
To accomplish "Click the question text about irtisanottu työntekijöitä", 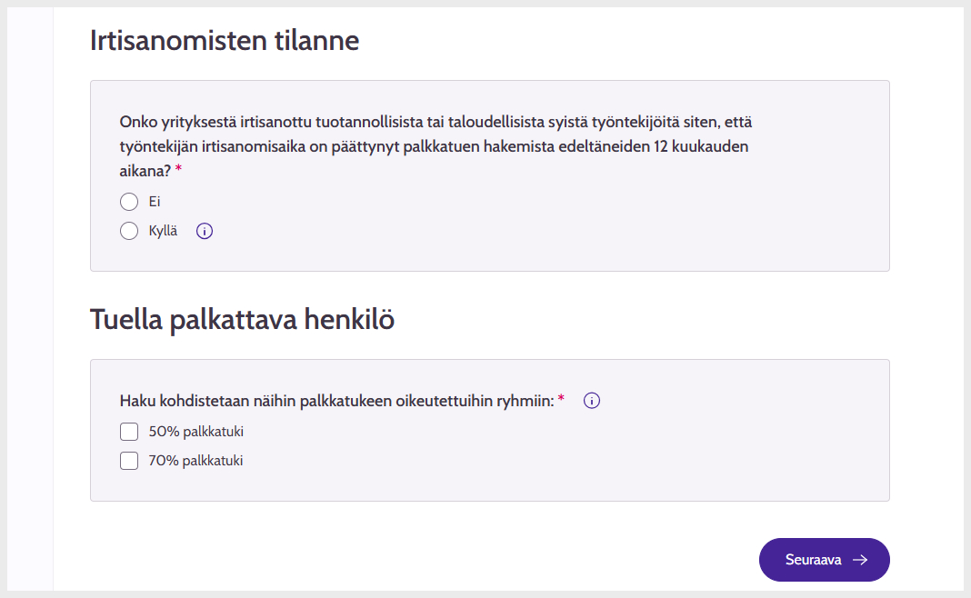I will coord(435,146).
